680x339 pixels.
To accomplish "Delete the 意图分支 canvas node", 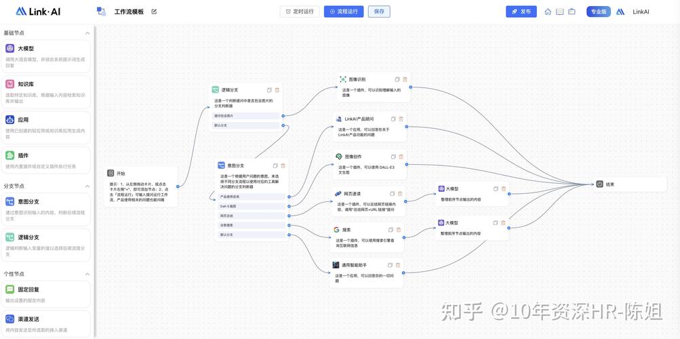I will (283, 165).
